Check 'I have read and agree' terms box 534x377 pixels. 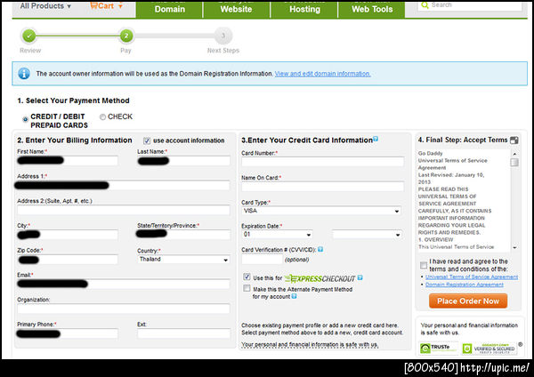point(424,265)
